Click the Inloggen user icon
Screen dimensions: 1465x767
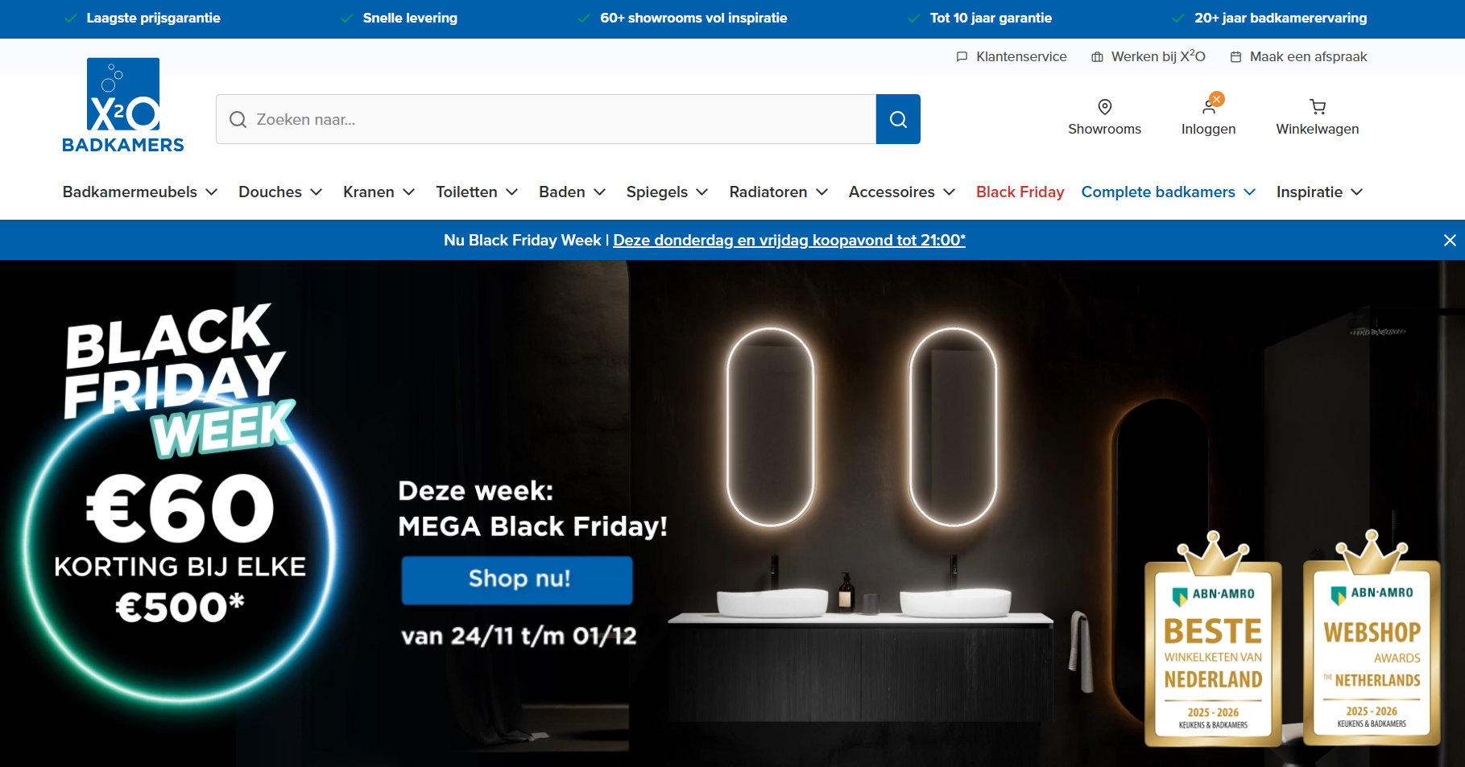1209,107
